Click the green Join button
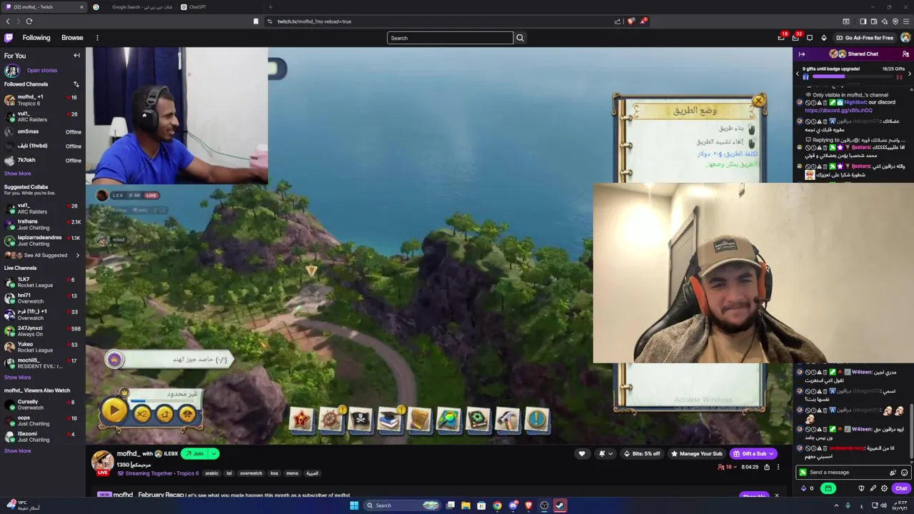The width and height of the screenshot is (914, 514). point(194,454)
